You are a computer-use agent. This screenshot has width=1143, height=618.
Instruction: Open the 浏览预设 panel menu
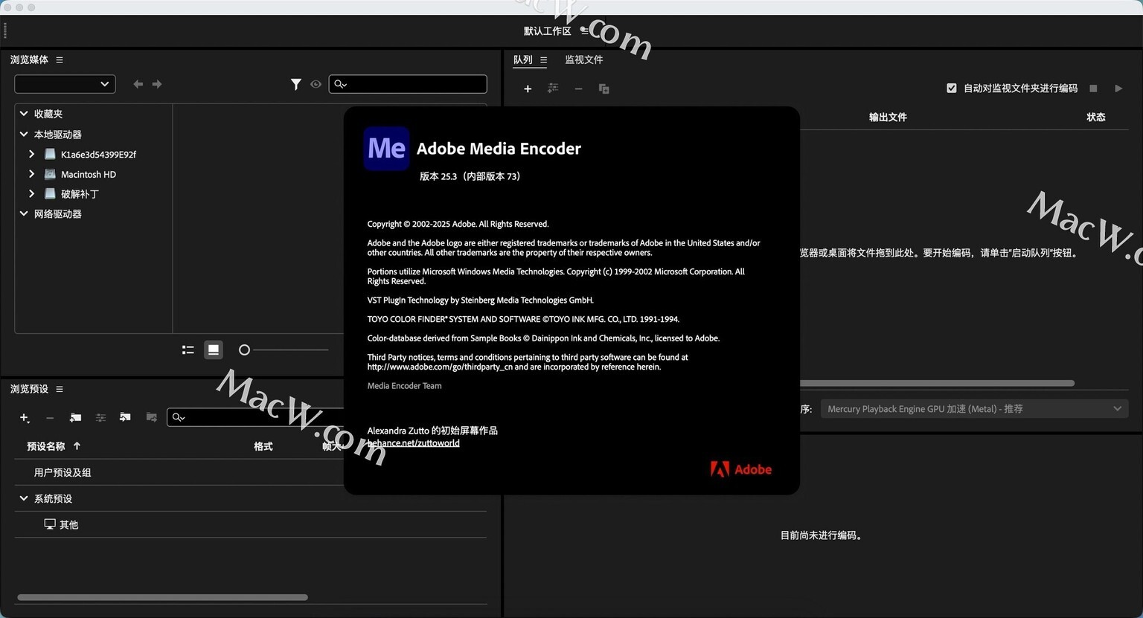tap(60, 389)
